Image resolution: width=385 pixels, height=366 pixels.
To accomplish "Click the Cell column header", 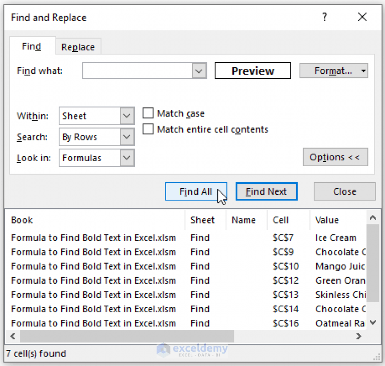I will click(289, 220).
